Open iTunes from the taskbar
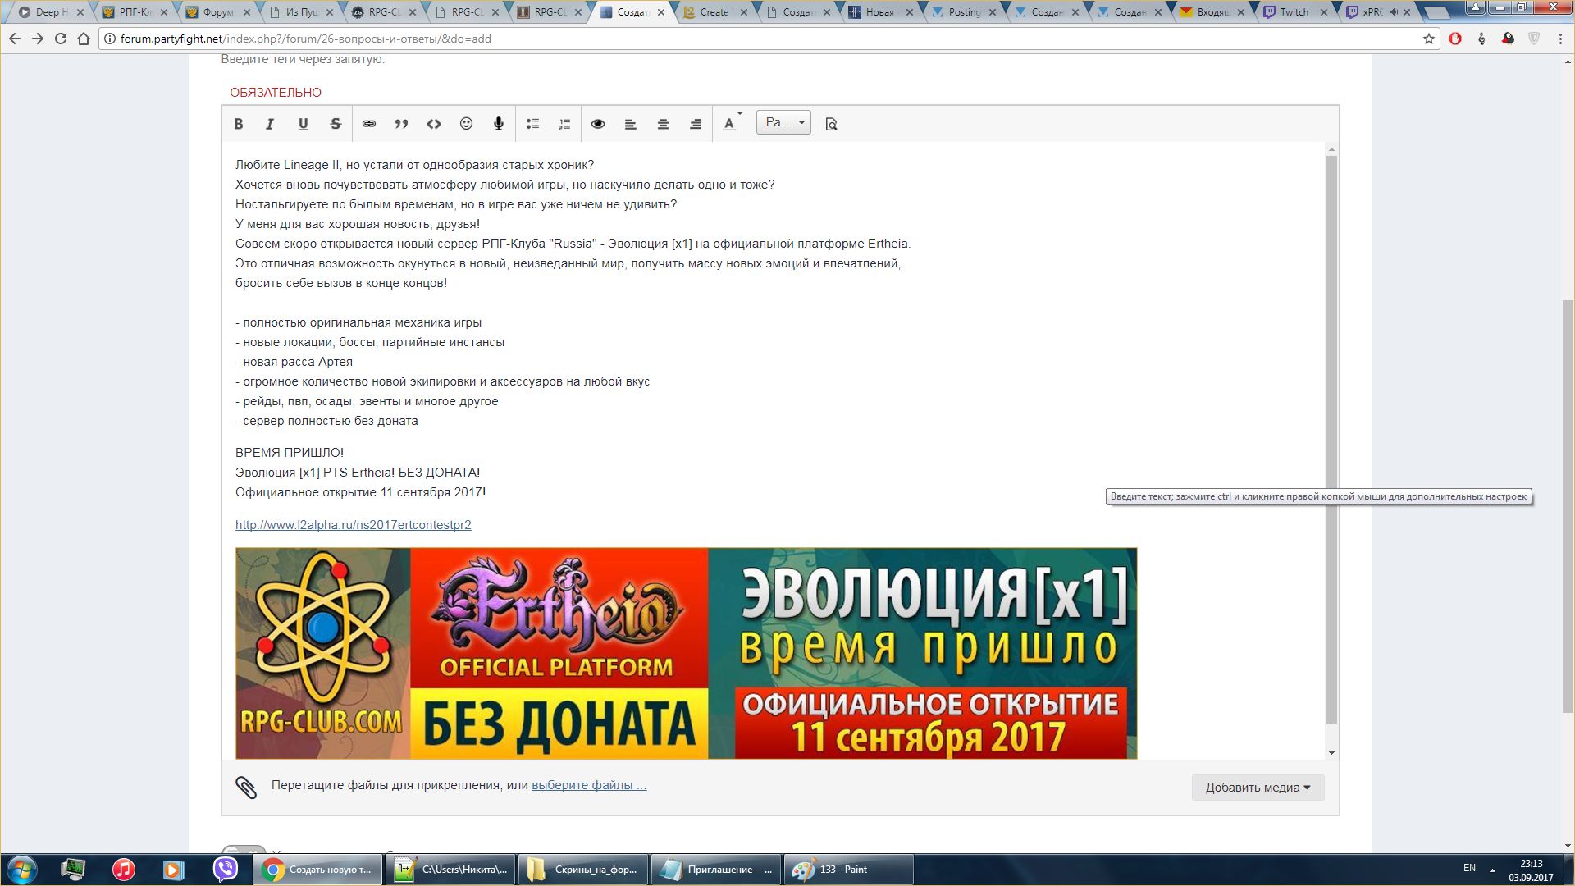Viewport: 1575px width, 886px height. click(123, 870)
